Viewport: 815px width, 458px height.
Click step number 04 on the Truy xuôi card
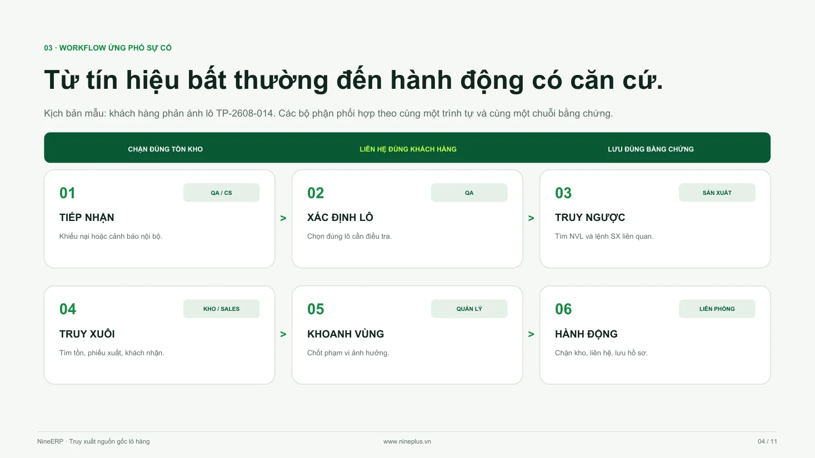tap(68, 309)
